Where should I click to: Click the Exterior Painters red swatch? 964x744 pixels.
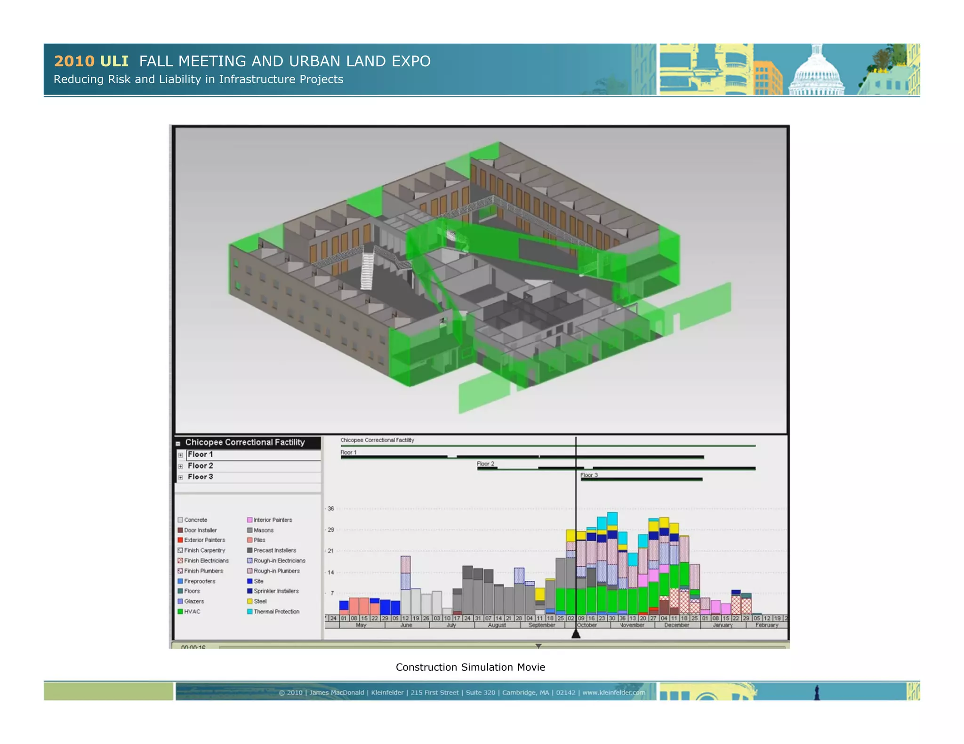tap(180, 540)
